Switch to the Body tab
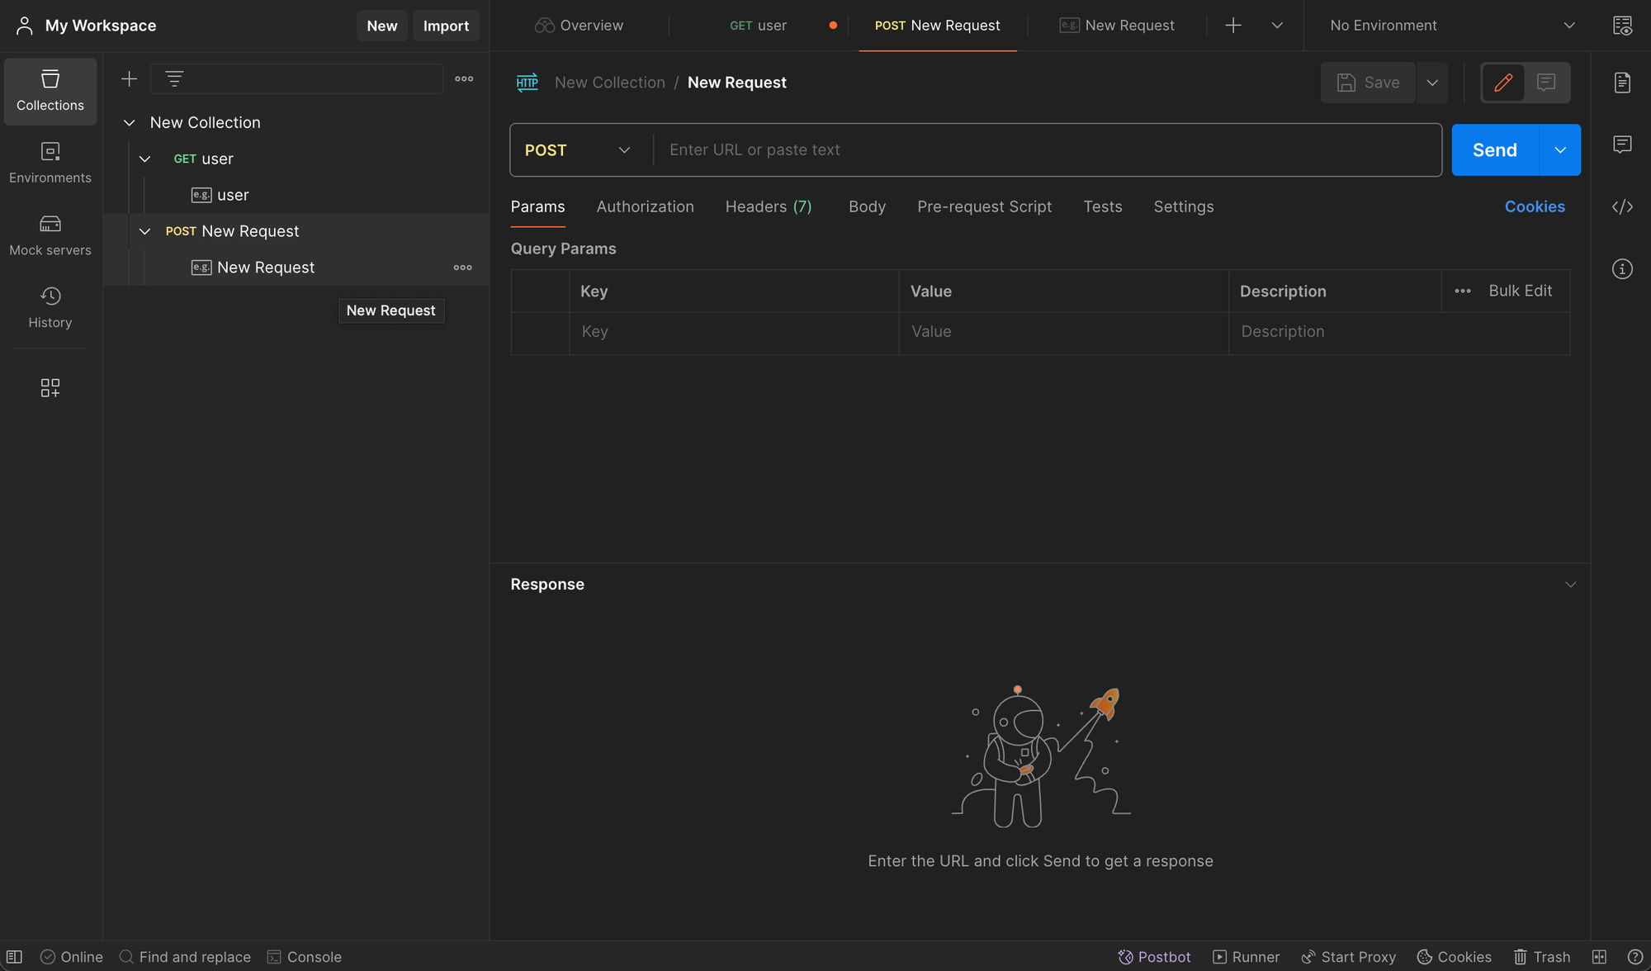This screenshot has width=1651, height=971. [x=867, y=207]
